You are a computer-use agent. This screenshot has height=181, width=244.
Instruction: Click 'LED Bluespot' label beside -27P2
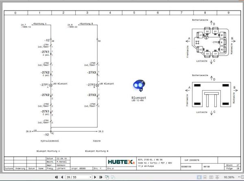tap(107, 84)
